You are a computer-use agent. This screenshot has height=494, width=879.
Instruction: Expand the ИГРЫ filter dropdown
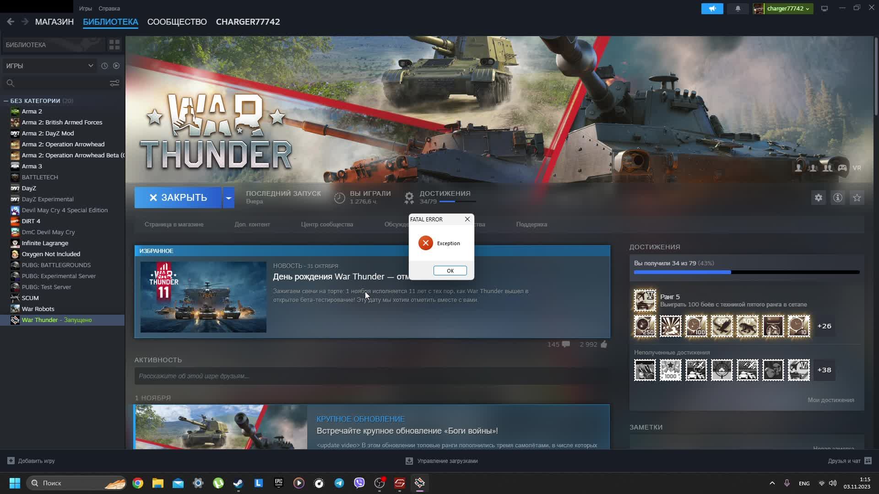pos(90,66)
